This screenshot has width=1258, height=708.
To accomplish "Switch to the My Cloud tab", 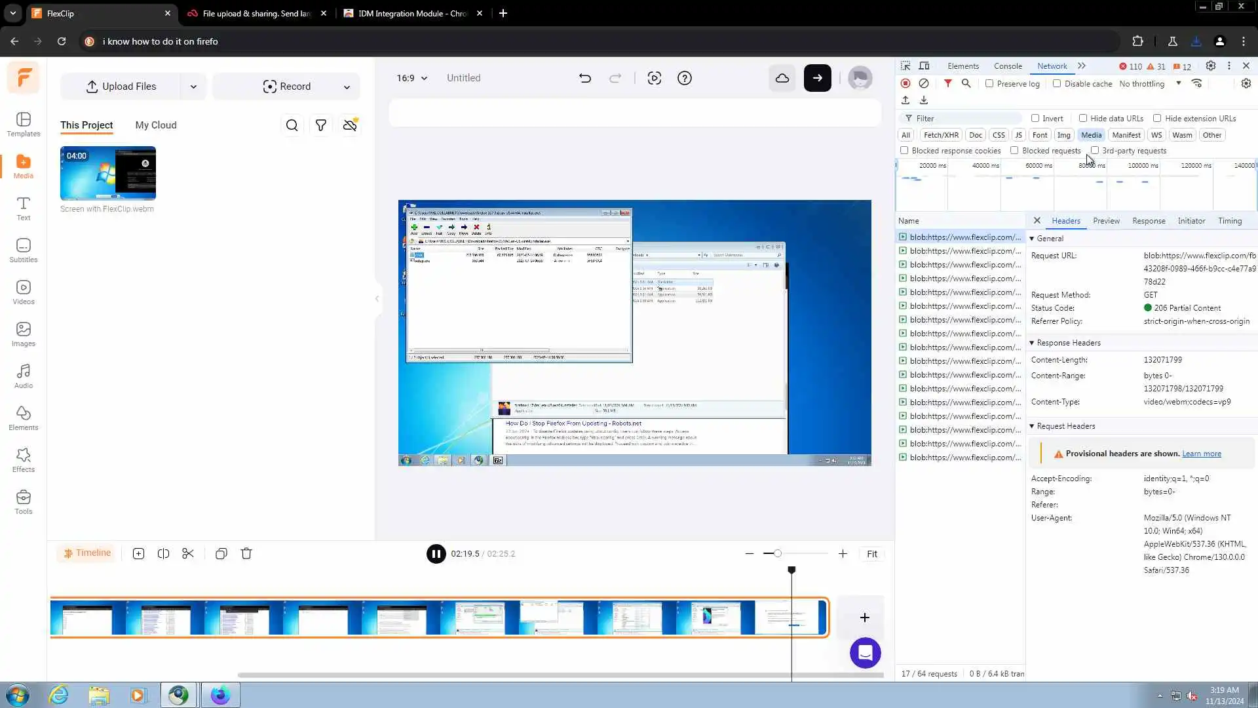I will point(156,125).
